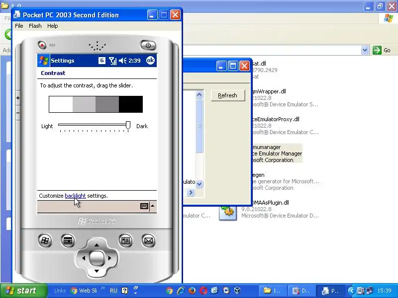Click the Go button in Explorer

coord(381,50)
